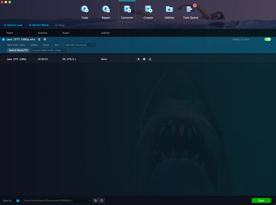
Task: Select the Converter tab
Action: 127,12
